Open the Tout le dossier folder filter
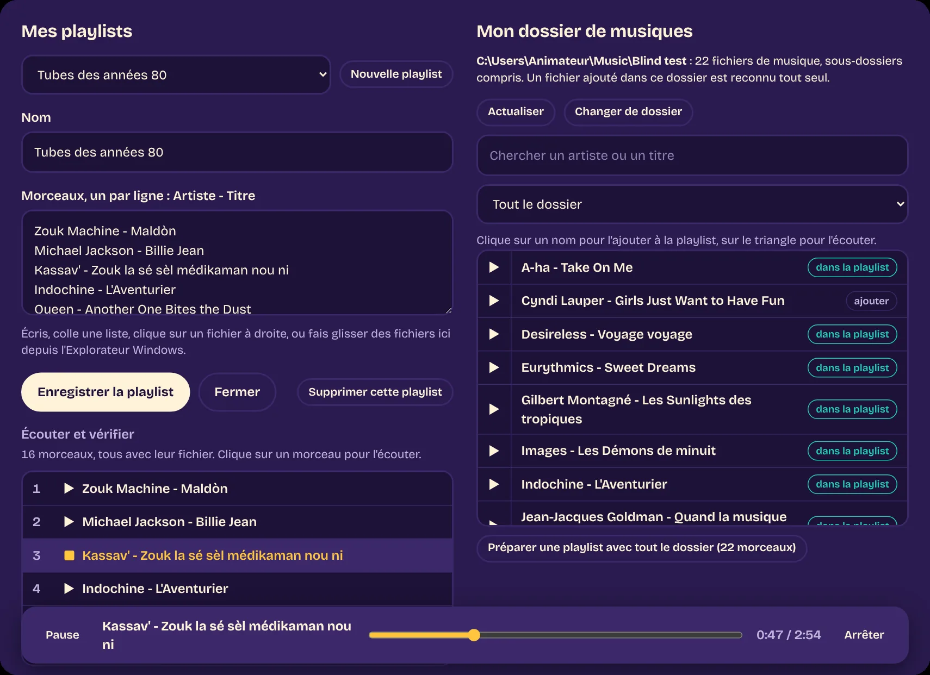 click(x=692, y=204)
